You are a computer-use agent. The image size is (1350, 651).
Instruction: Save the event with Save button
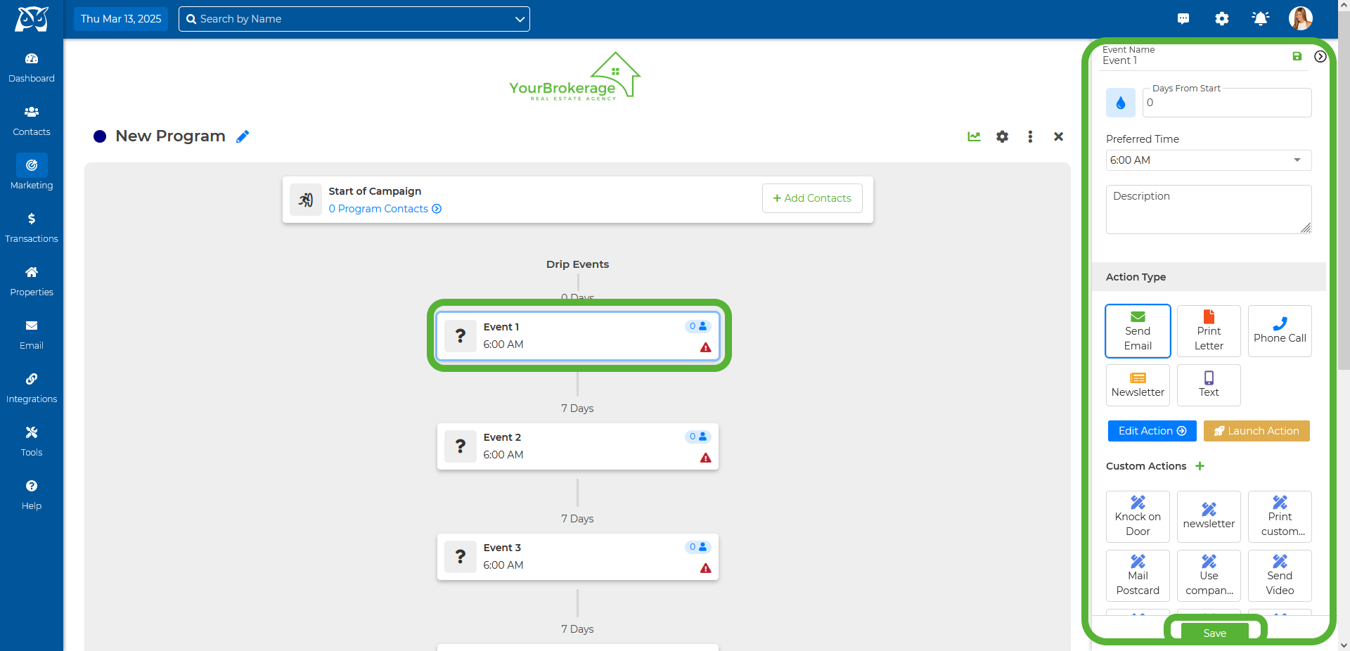click(1215, 633)
